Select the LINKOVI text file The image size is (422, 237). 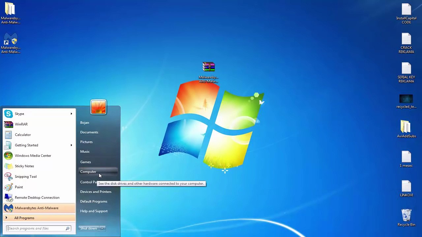pyautogui.click(x=406, y=188)
